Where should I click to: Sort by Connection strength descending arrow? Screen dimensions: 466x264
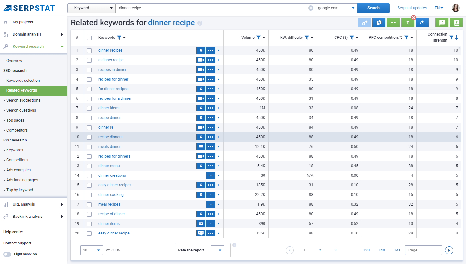click(x=456, y=38)
